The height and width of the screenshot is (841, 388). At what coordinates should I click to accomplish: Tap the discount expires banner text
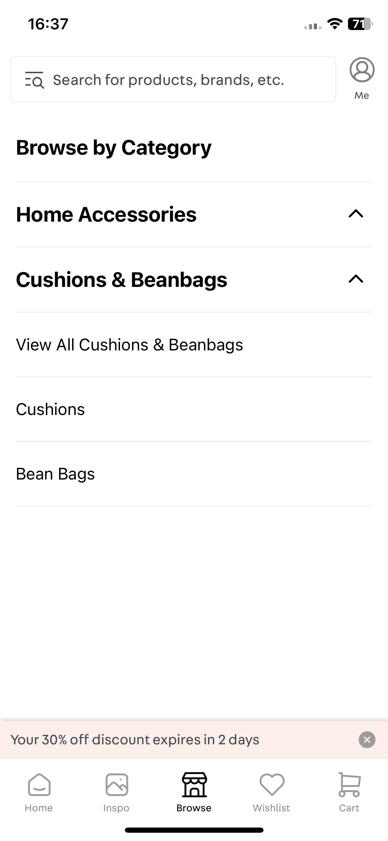click(x=135, y=740)
